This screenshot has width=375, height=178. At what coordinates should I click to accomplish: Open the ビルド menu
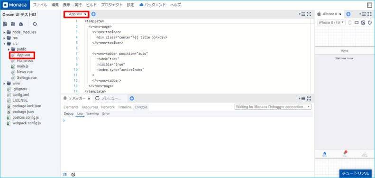(91, 5)
